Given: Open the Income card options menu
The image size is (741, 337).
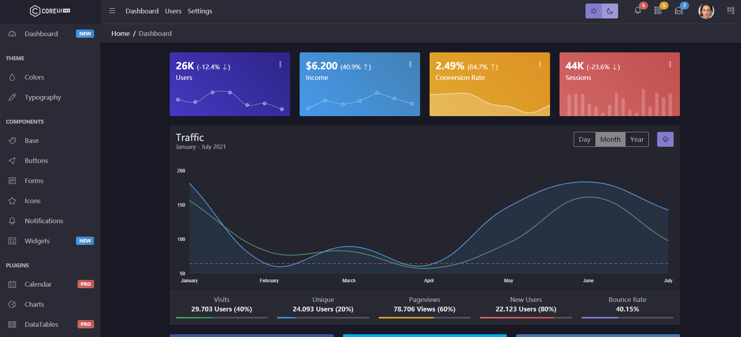Looking at the screenshot, I should (410, 64).
